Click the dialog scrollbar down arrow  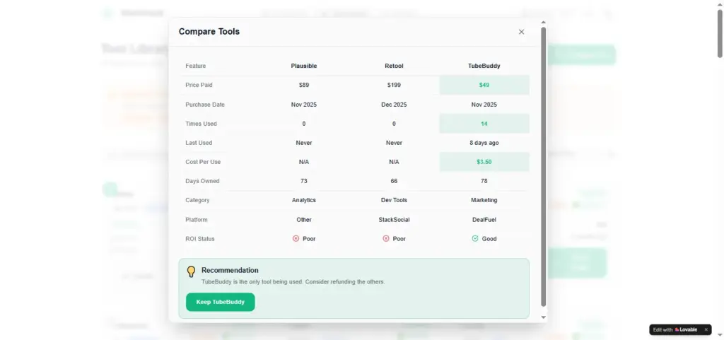click(x=544, y=317)
